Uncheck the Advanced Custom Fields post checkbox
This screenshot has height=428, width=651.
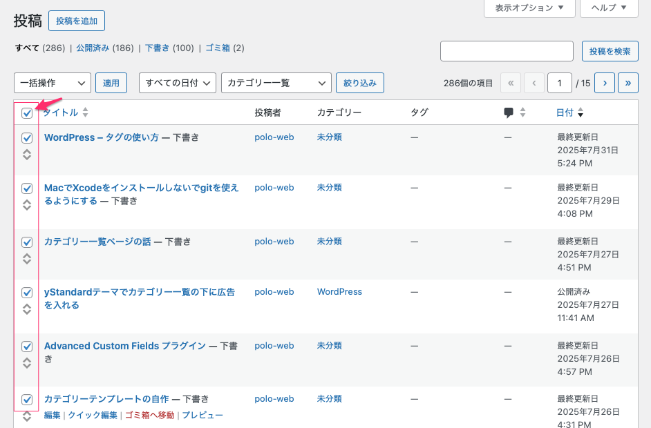pyautogui.click(x=27, y=347)
